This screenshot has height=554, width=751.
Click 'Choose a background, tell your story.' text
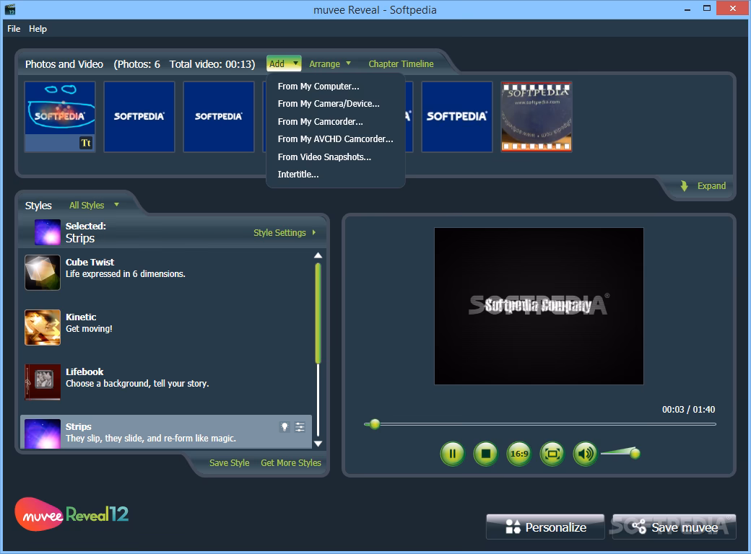137,383
